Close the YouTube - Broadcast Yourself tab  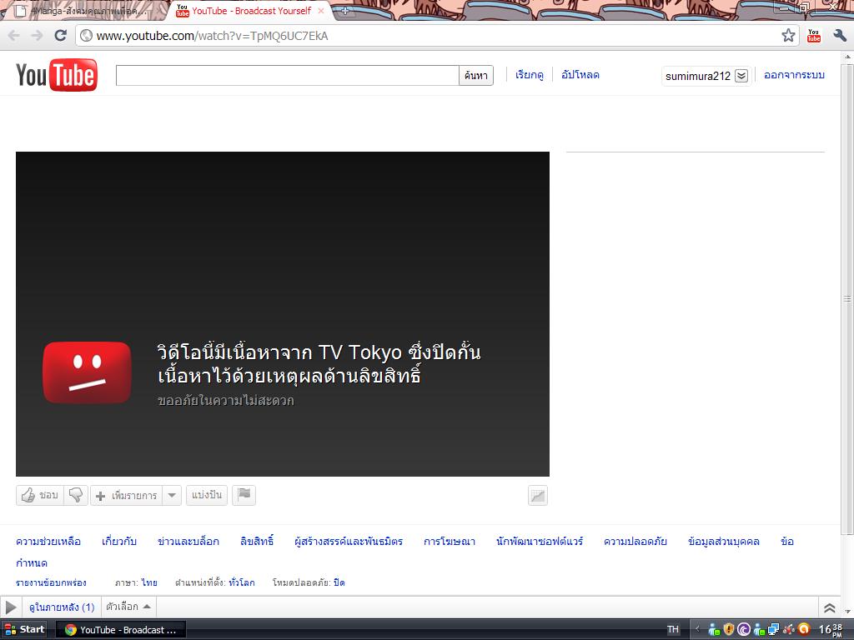pos(321,11)
